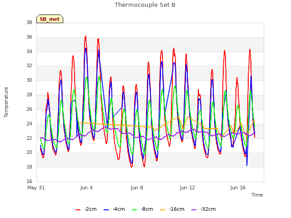Click the May 31 x-axis tick label
Viewport: 291px width, 218px height.
(x=36, y=188)
